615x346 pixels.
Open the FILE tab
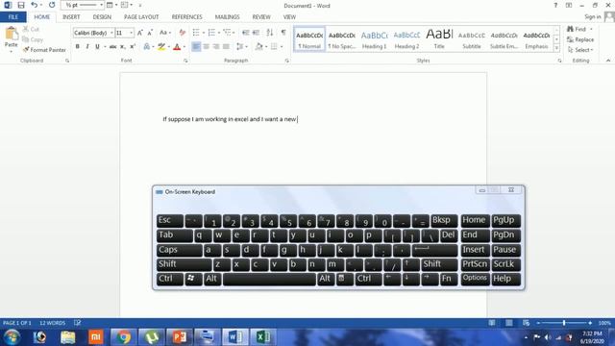click(x=13, y=17)
